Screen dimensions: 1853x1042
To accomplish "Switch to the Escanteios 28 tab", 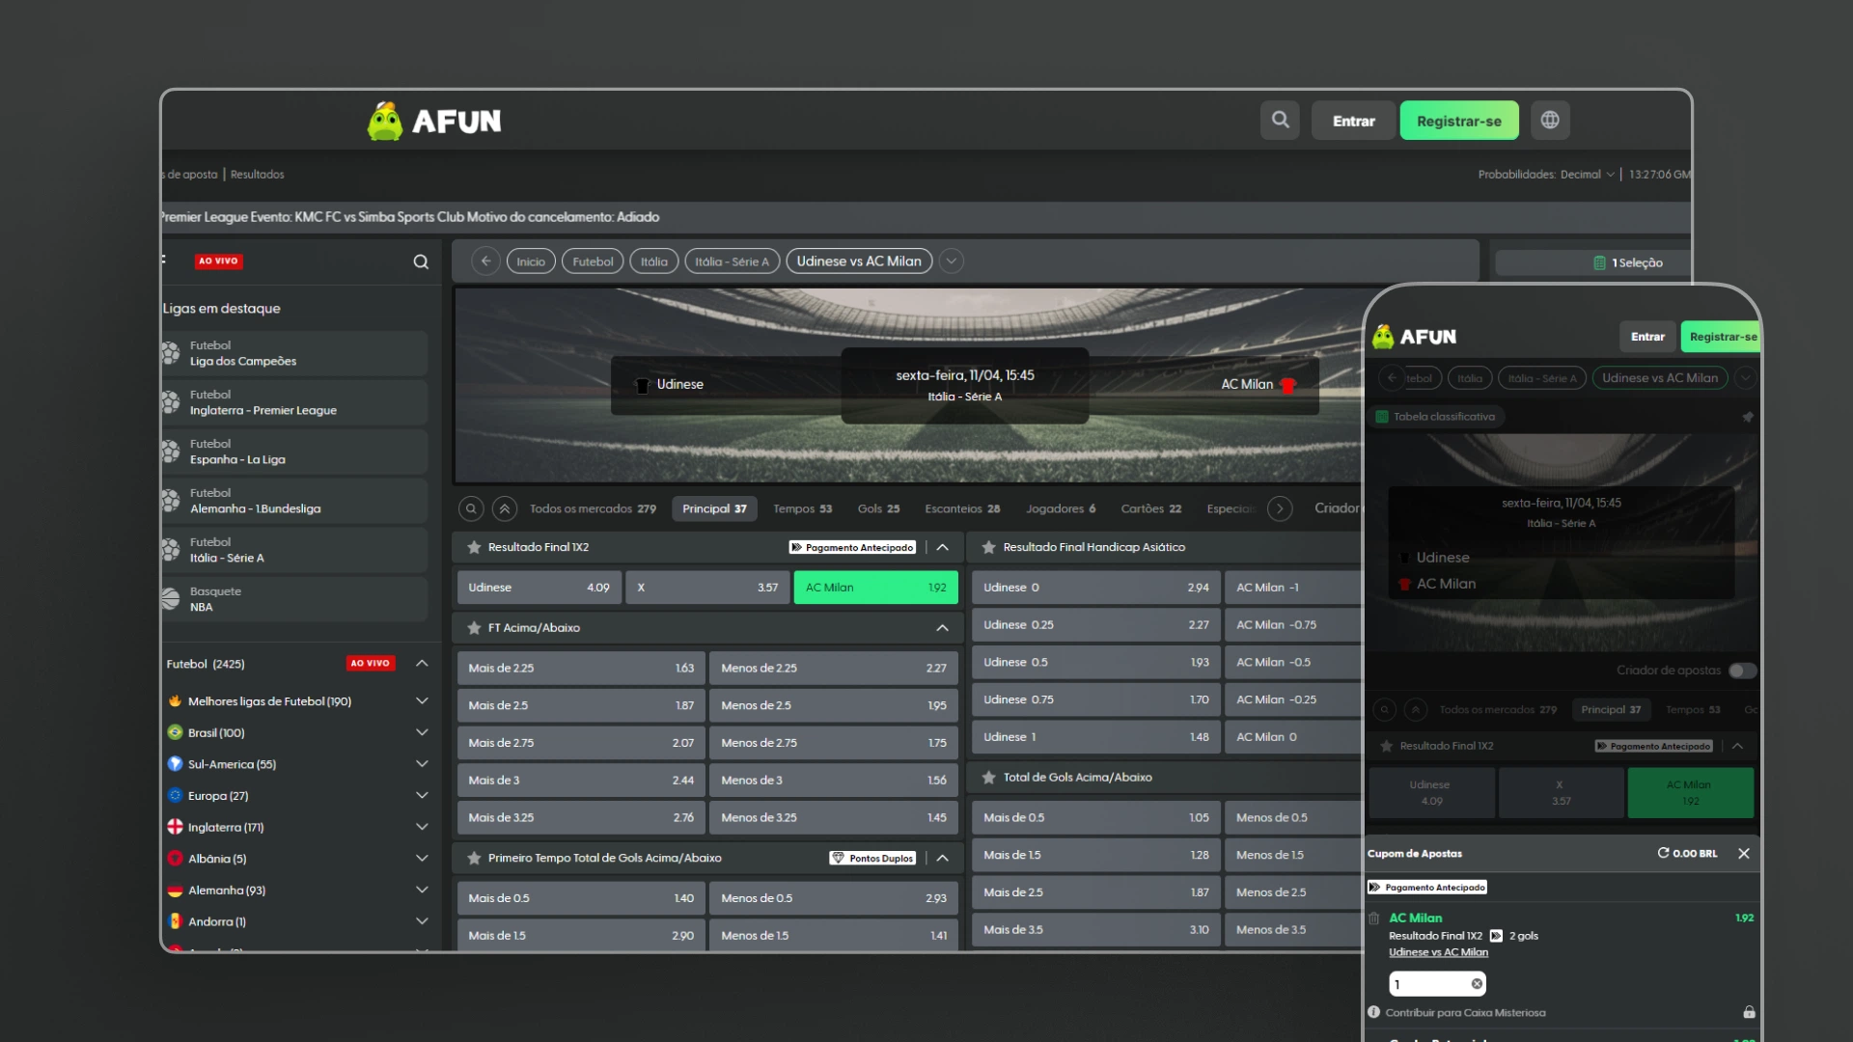I will point(962,508).
